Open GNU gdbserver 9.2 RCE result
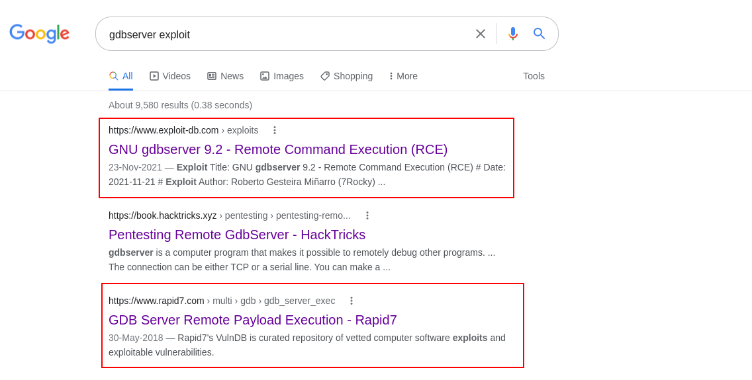This screenshot has height=380, width=752. click(278, 149)
